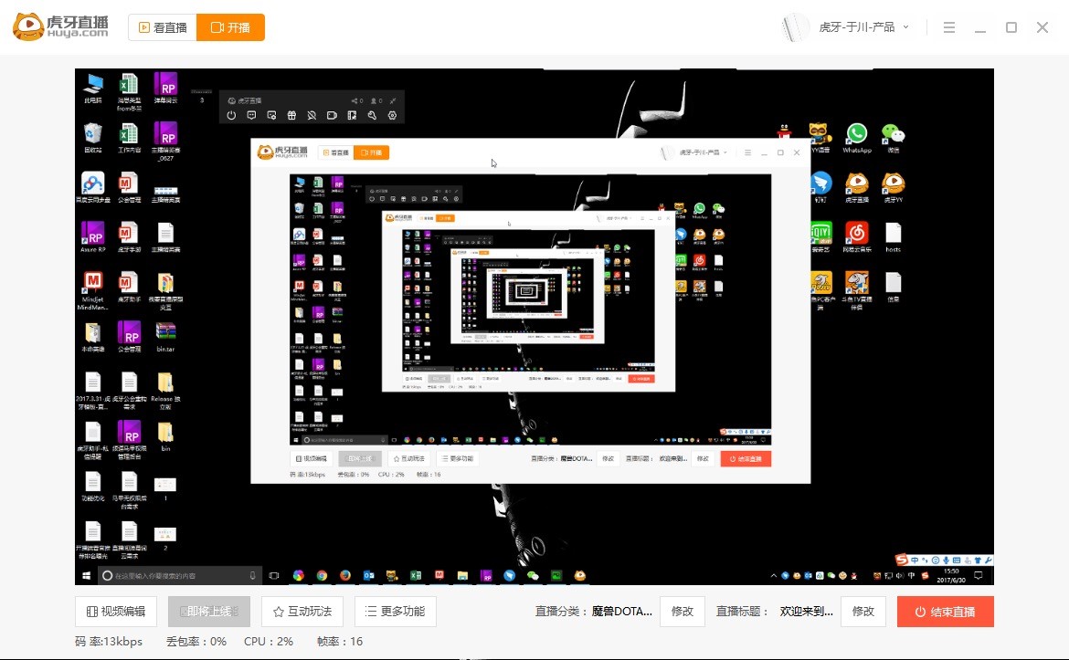Click 结束直播 to end the live stream
Viewport: 1069px width, 660px height.
coord(945,612)
